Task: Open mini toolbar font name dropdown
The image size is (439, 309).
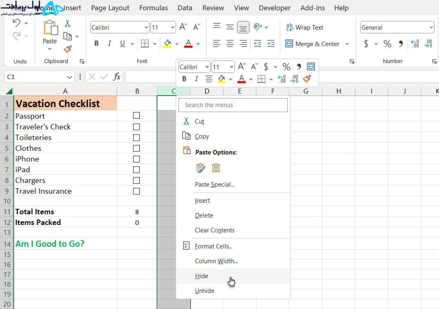Action: click(x=207, y=67)
